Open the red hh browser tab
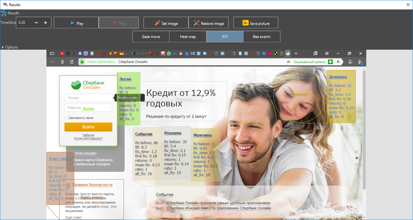 62,53
